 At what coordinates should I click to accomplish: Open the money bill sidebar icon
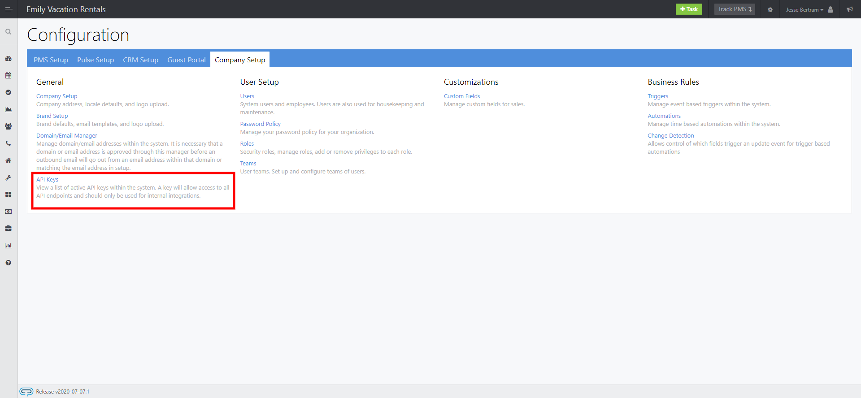tap(8, 212)
